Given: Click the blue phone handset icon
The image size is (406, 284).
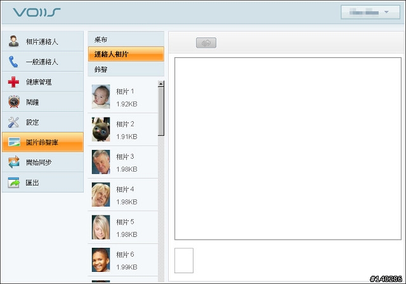Looking at the screenshot, I should pyautogui.click(x=13, y=62).
